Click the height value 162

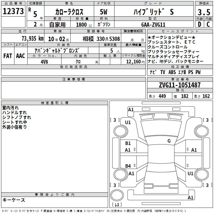click(206, 96)
